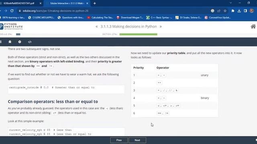
Task: Switch to the 626bebffa PDF tab
Action: pyautogui.click(x=19, y=3)
